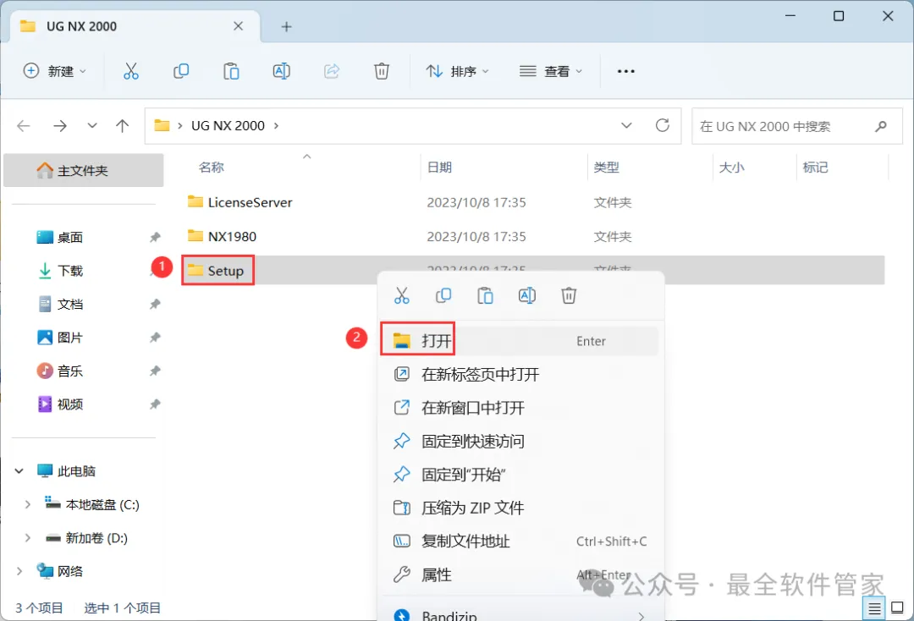Click the Paste icon in the context menu

485,295
